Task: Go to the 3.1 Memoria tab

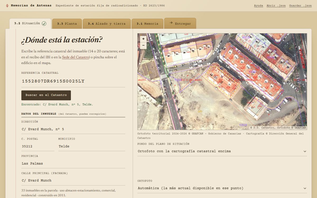Action: [147, 24]
